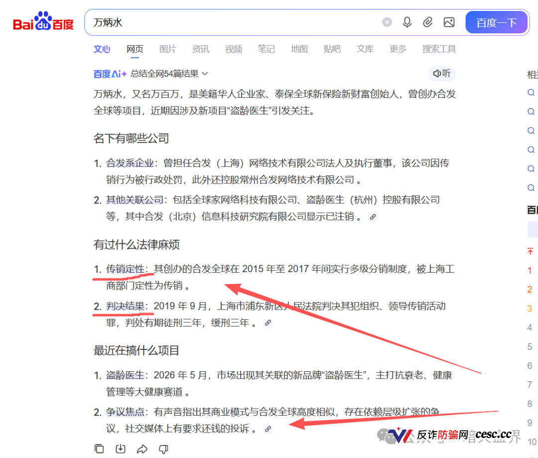The width and height of the screenshot is (538, 458).
Task: Search by image icon
Action: (449, 22)
